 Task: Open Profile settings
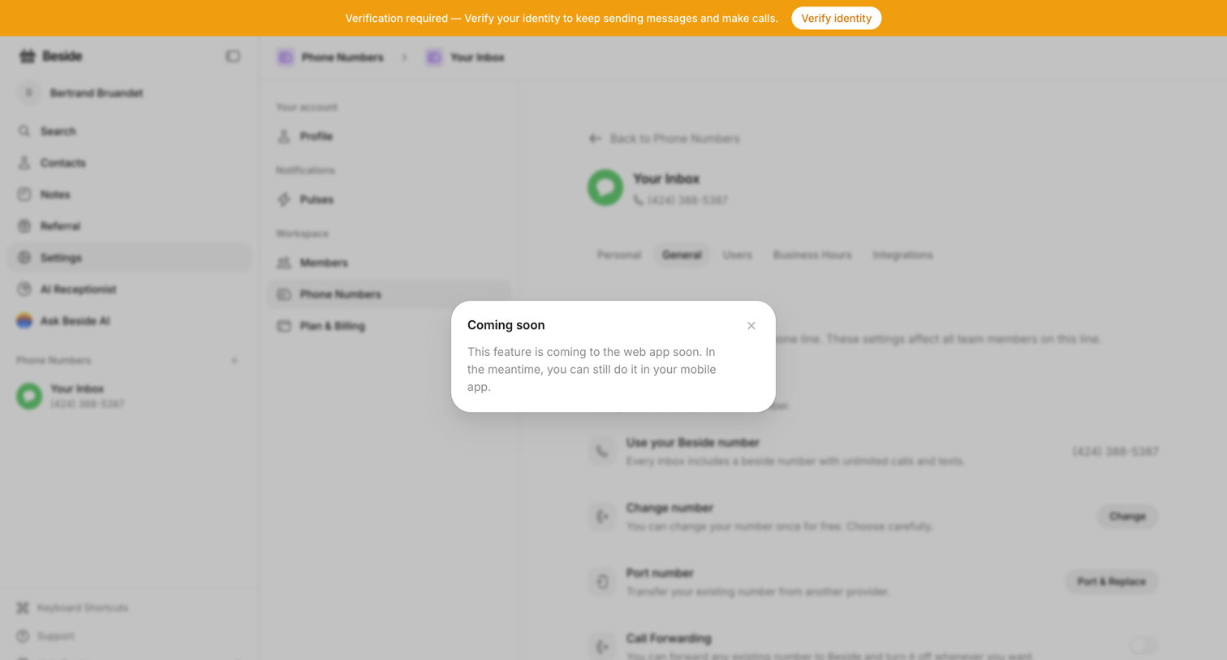point(390,136)
